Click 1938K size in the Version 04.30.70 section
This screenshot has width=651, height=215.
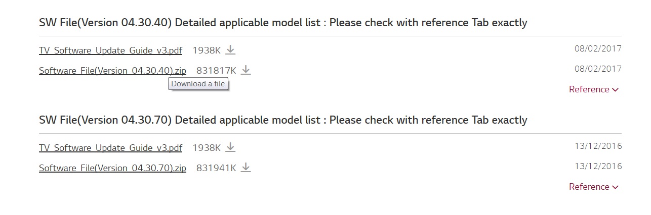(207, 148)
